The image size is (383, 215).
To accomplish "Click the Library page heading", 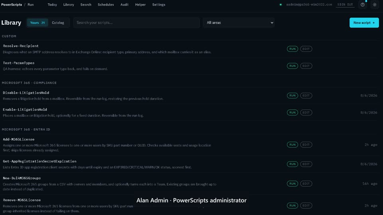I will click(11, 23).
